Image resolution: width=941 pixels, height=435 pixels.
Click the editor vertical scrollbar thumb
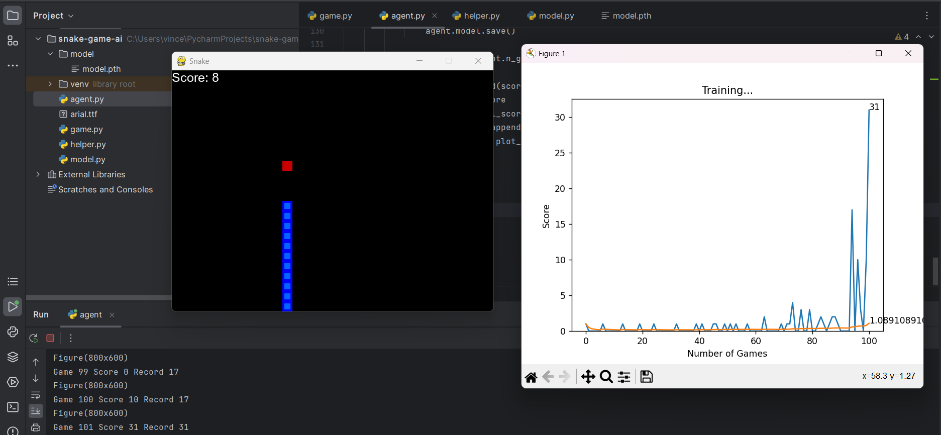pyautogui.click(x=935, y=271)
